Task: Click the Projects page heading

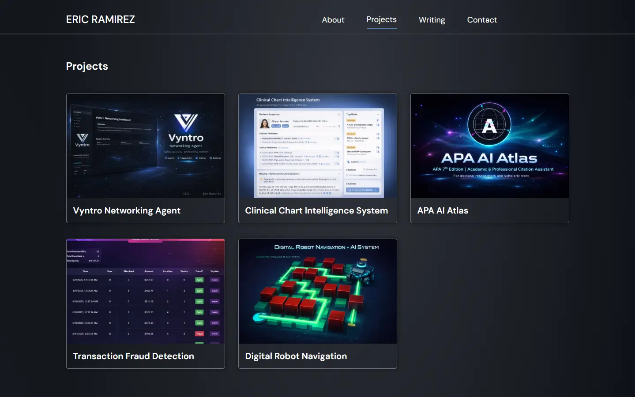Action: [87, 66]
